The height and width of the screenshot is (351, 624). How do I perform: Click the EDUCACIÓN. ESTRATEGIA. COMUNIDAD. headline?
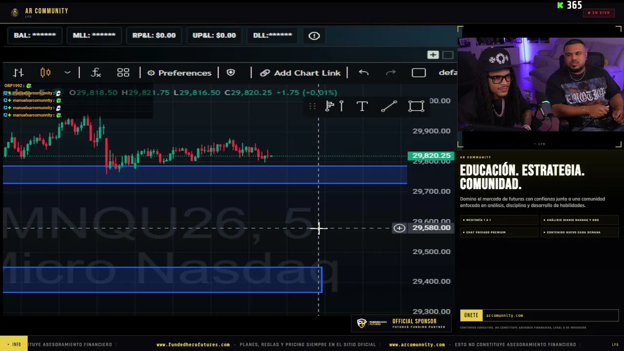click(522, 177)
